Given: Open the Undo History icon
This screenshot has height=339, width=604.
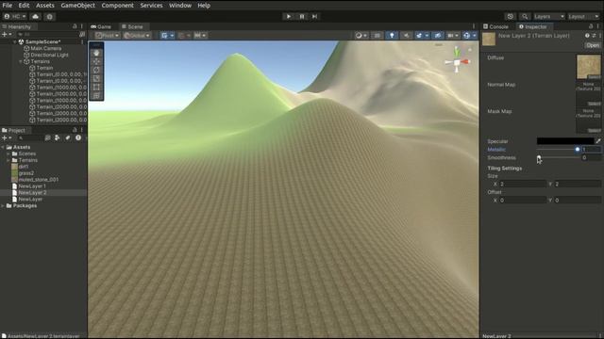Looking at the screenshot, I should click(x=511, y=17).
